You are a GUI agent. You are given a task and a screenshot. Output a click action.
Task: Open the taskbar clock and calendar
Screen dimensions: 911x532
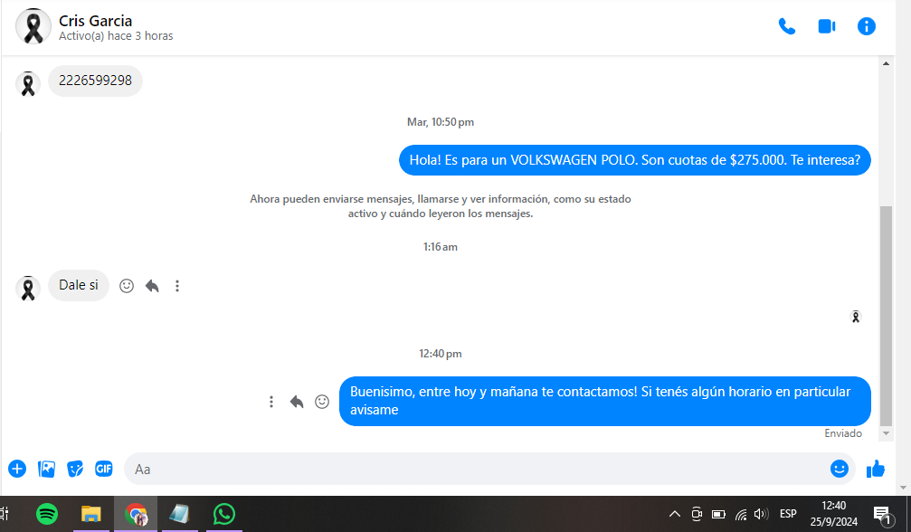(834, 514)
